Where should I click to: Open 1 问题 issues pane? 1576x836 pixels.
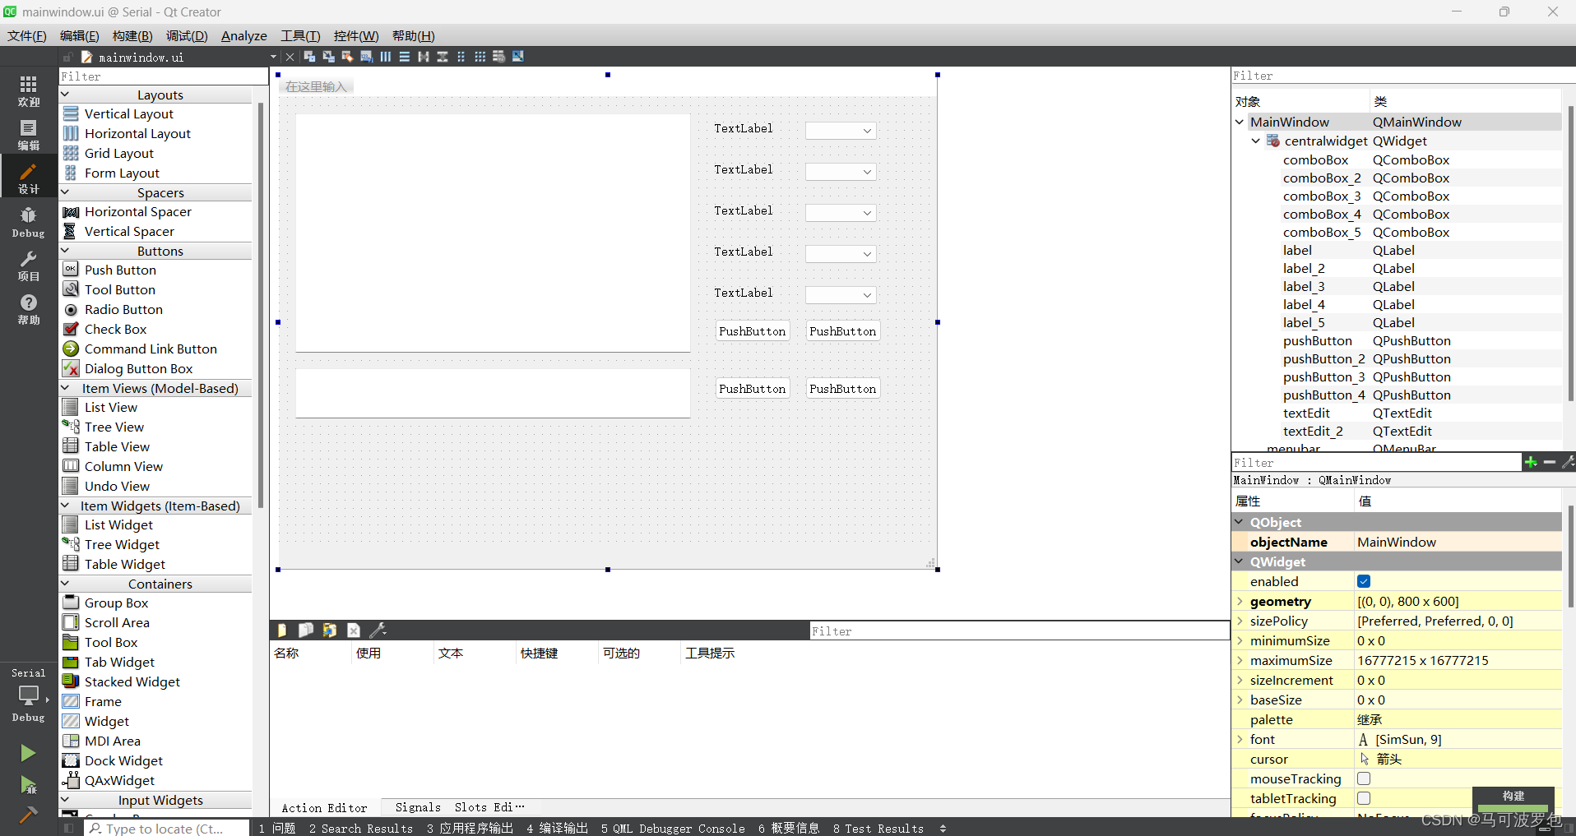tap(277, 828)
